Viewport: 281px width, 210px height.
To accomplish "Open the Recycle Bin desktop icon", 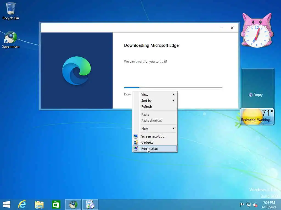I will (11, 11).
